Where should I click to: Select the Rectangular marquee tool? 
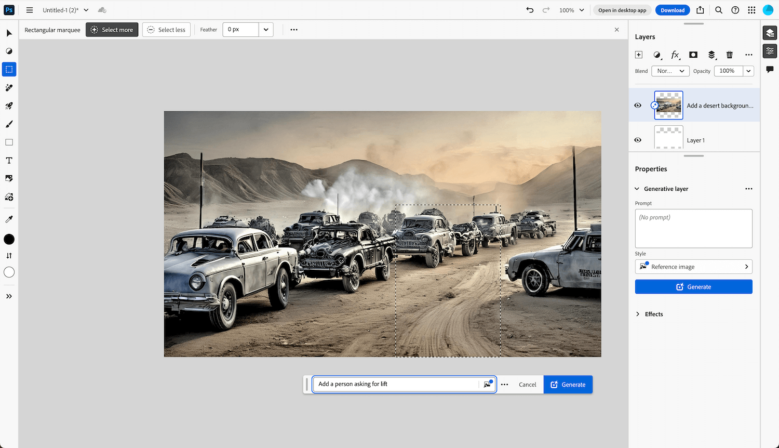point(9,69)
